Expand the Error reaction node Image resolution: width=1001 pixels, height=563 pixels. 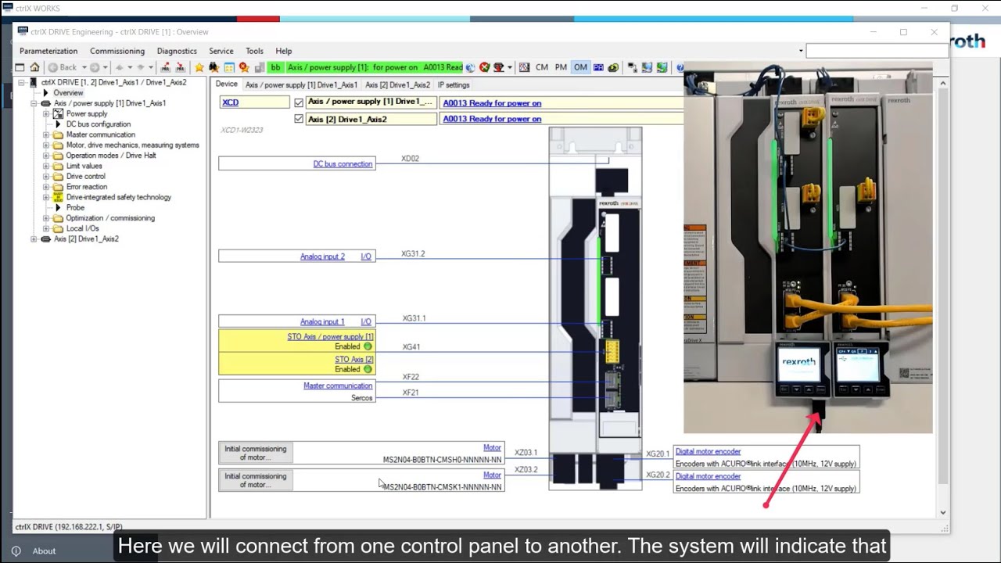point(45,187)
